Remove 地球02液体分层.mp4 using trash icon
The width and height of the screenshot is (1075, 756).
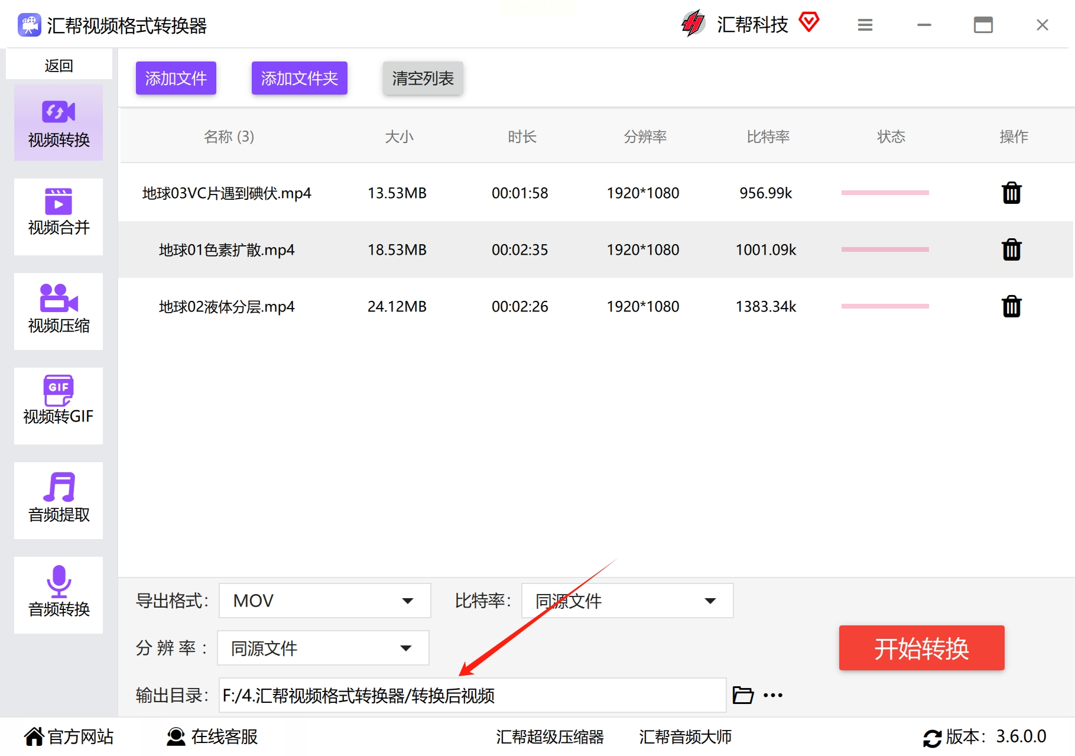pos(1011,307)
